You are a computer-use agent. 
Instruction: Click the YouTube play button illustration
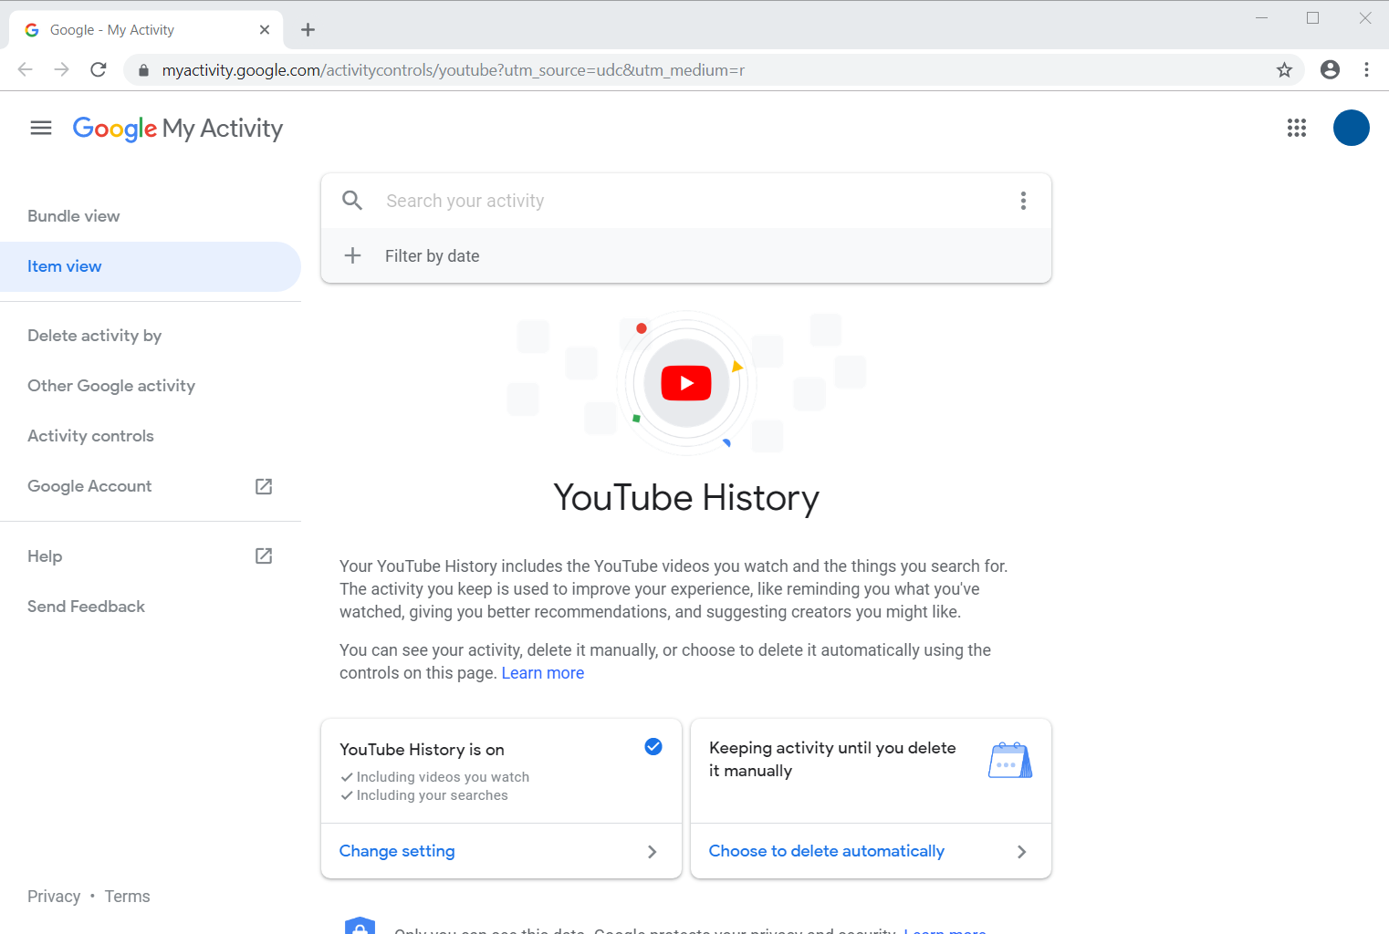685,383
